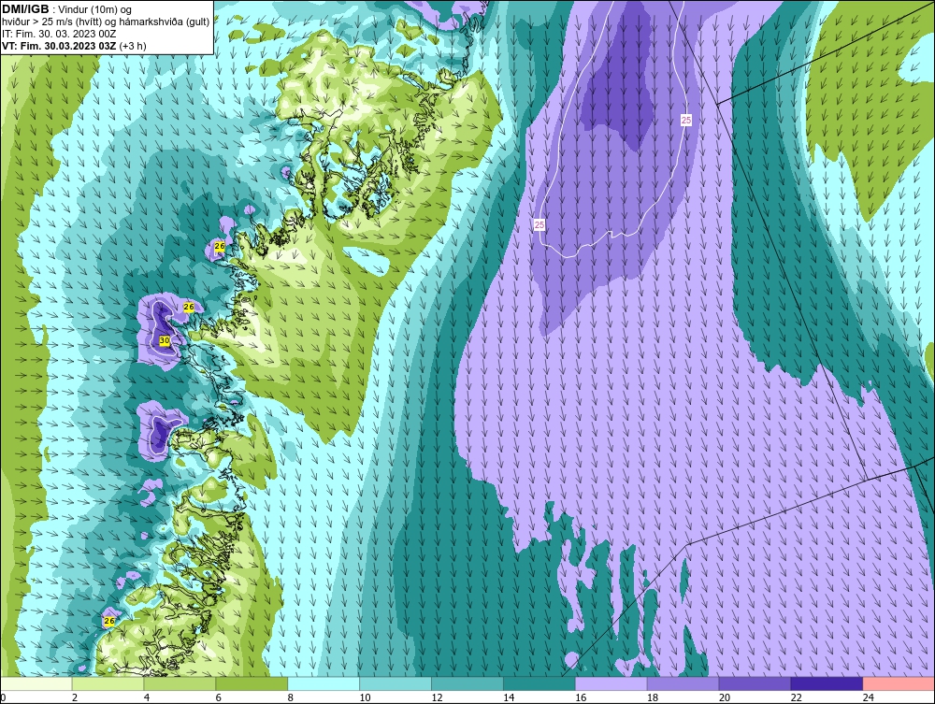
Task: Click the legend scale value 20
Action: pos(725,697)
